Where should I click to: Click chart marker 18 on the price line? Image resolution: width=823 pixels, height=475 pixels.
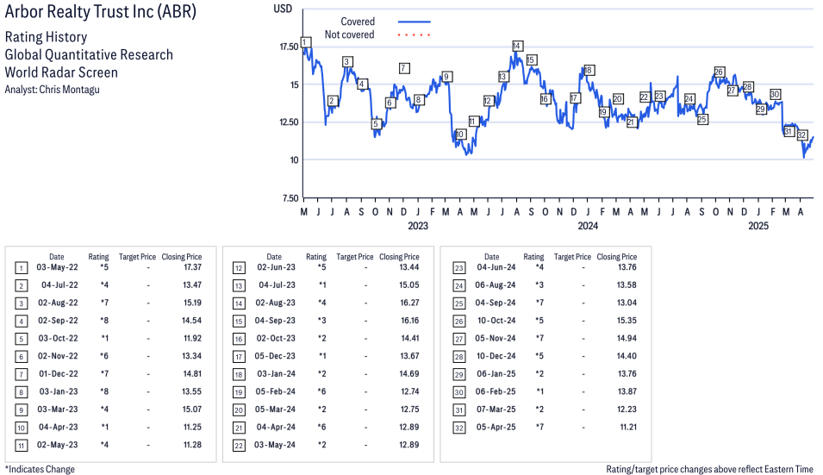point(589,70)
